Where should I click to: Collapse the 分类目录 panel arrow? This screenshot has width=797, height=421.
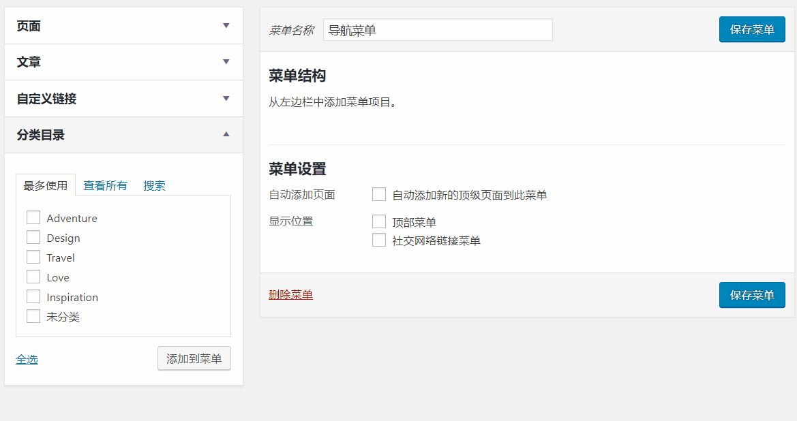click(x=226, y=135)
